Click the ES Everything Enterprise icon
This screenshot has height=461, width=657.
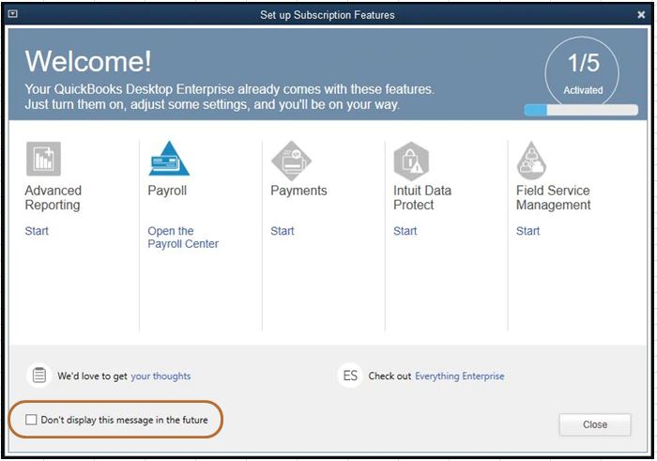350,376
